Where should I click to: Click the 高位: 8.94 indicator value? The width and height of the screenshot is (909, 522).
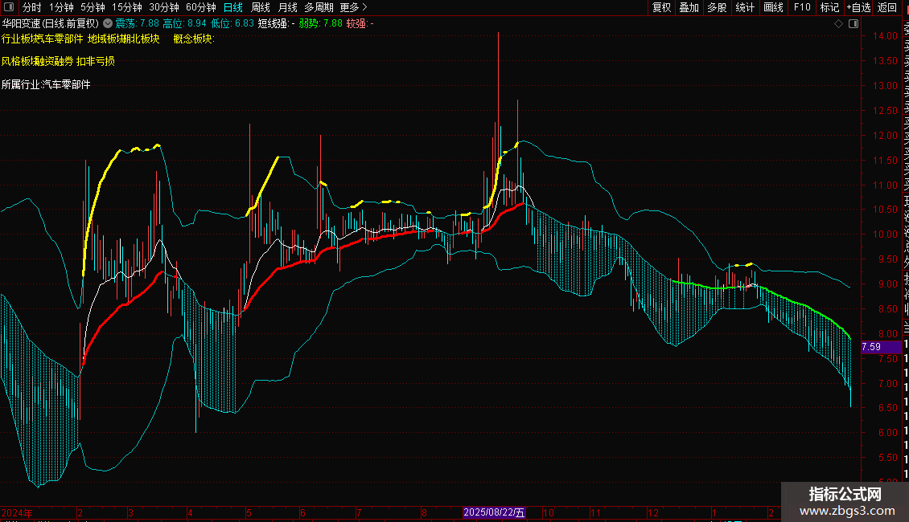point(184,23)
